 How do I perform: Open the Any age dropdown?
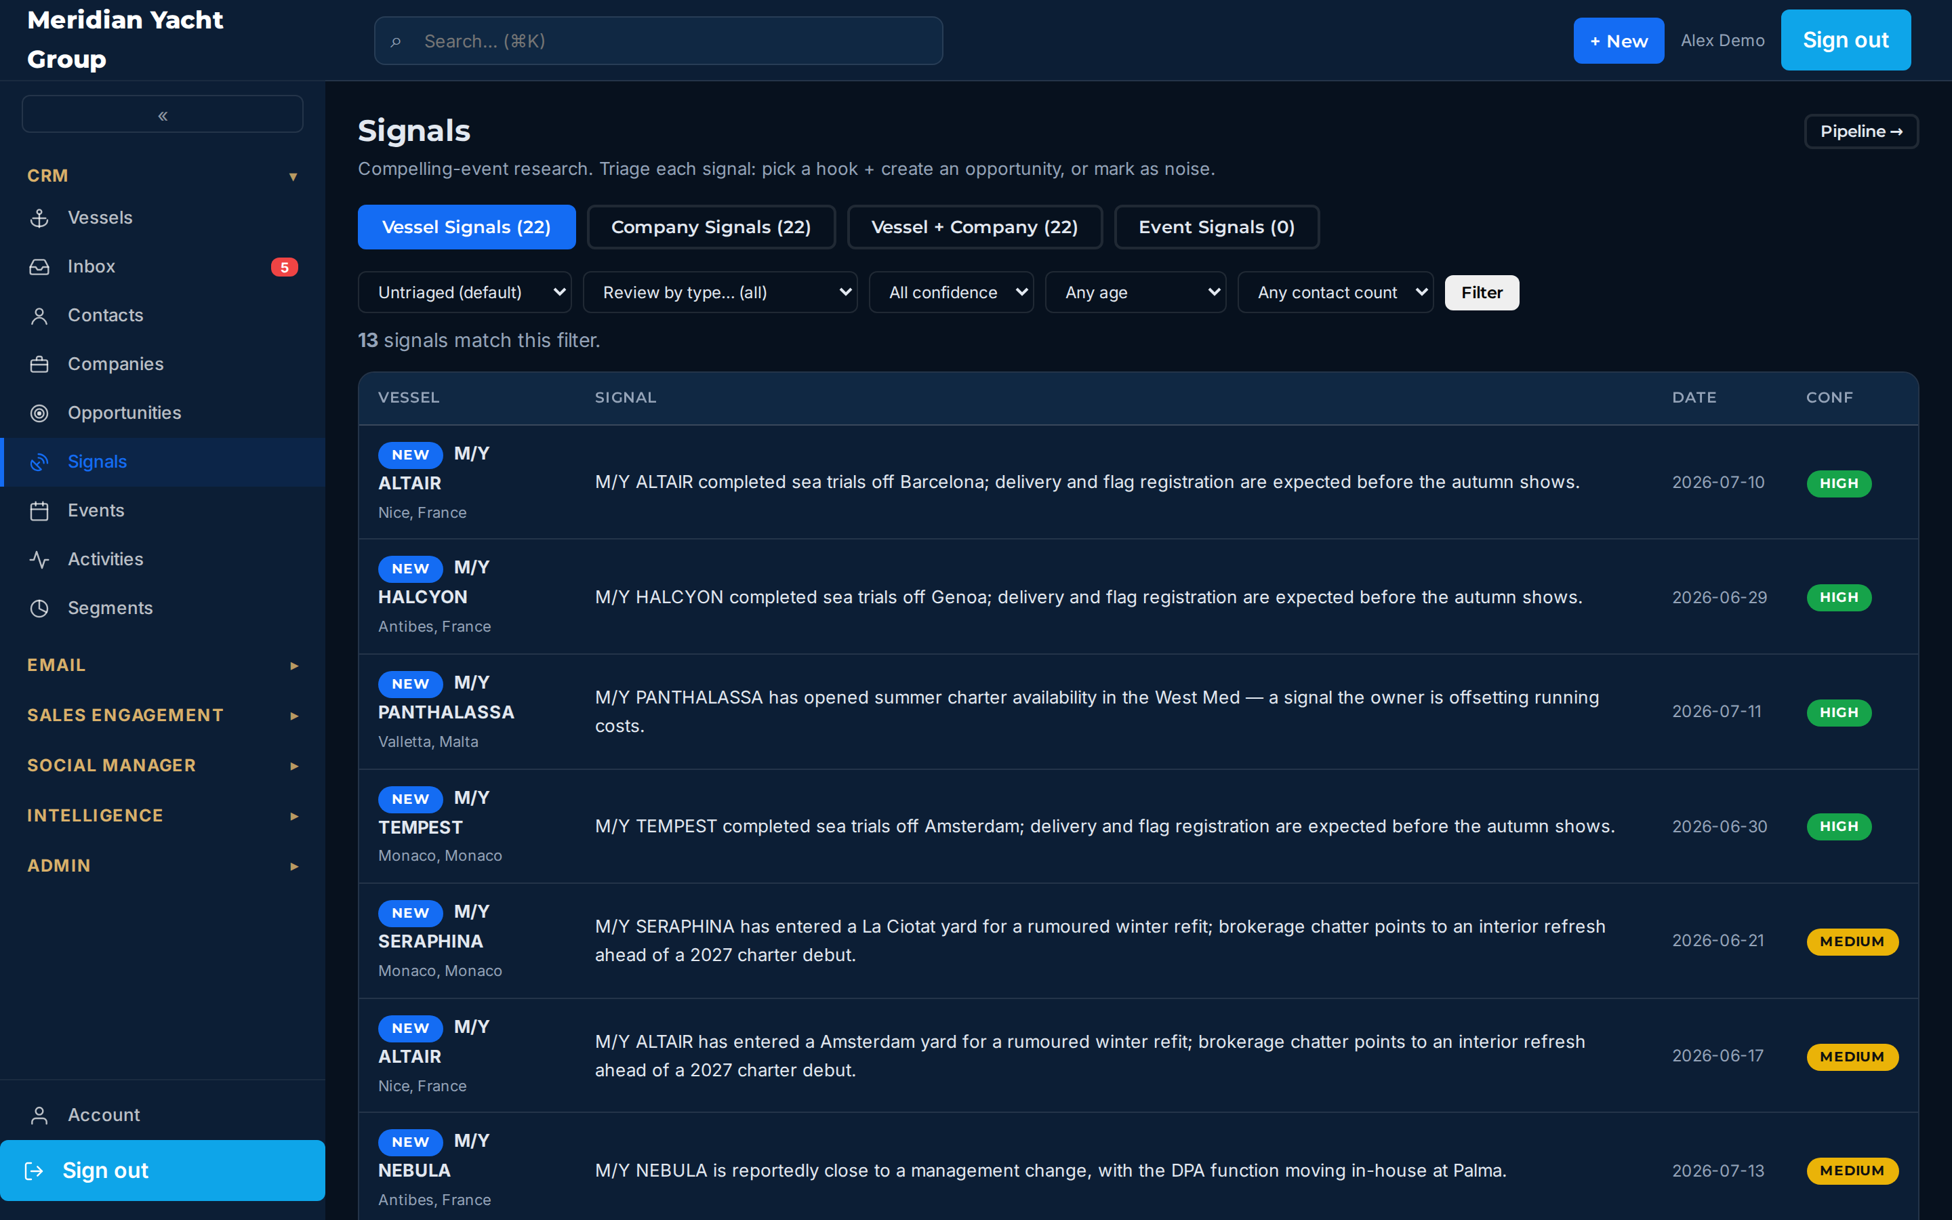(1135, 292)
